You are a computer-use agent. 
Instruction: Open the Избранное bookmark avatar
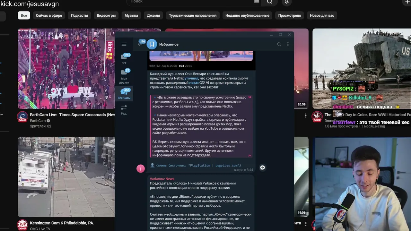152,44
